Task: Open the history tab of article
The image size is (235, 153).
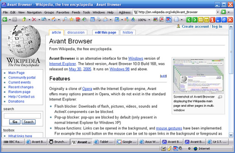Action: pos(128,32)
